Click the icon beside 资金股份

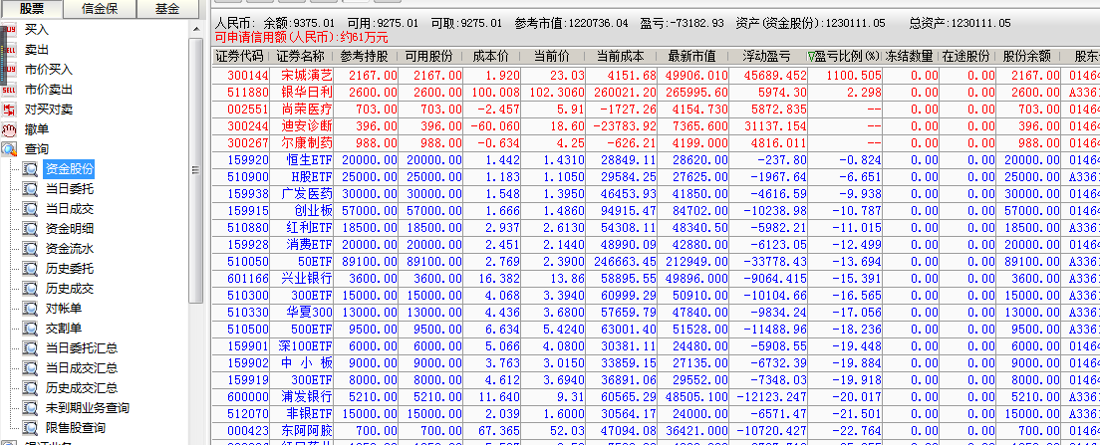(30, 169)
